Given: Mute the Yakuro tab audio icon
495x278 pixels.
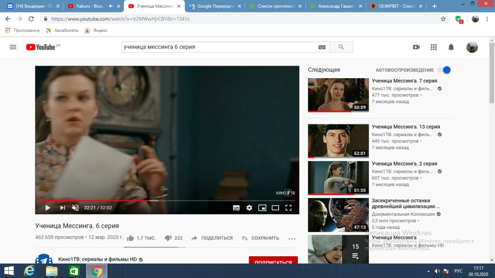Looking at the screenshot, I should coord(111,6).
